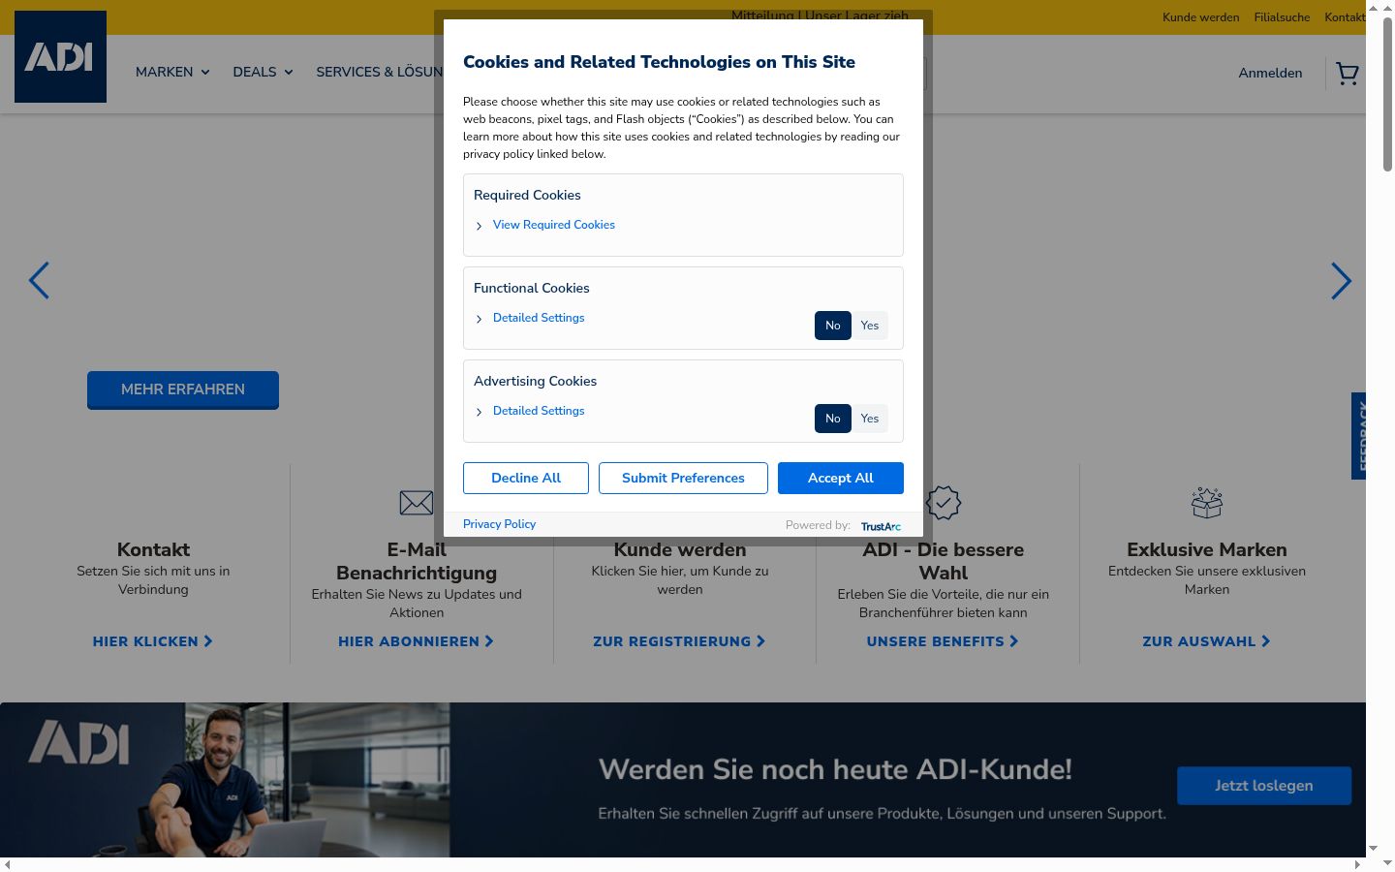Advance to next carousel slide arrow
The image size is (1395, 872).
point(1341,281)
